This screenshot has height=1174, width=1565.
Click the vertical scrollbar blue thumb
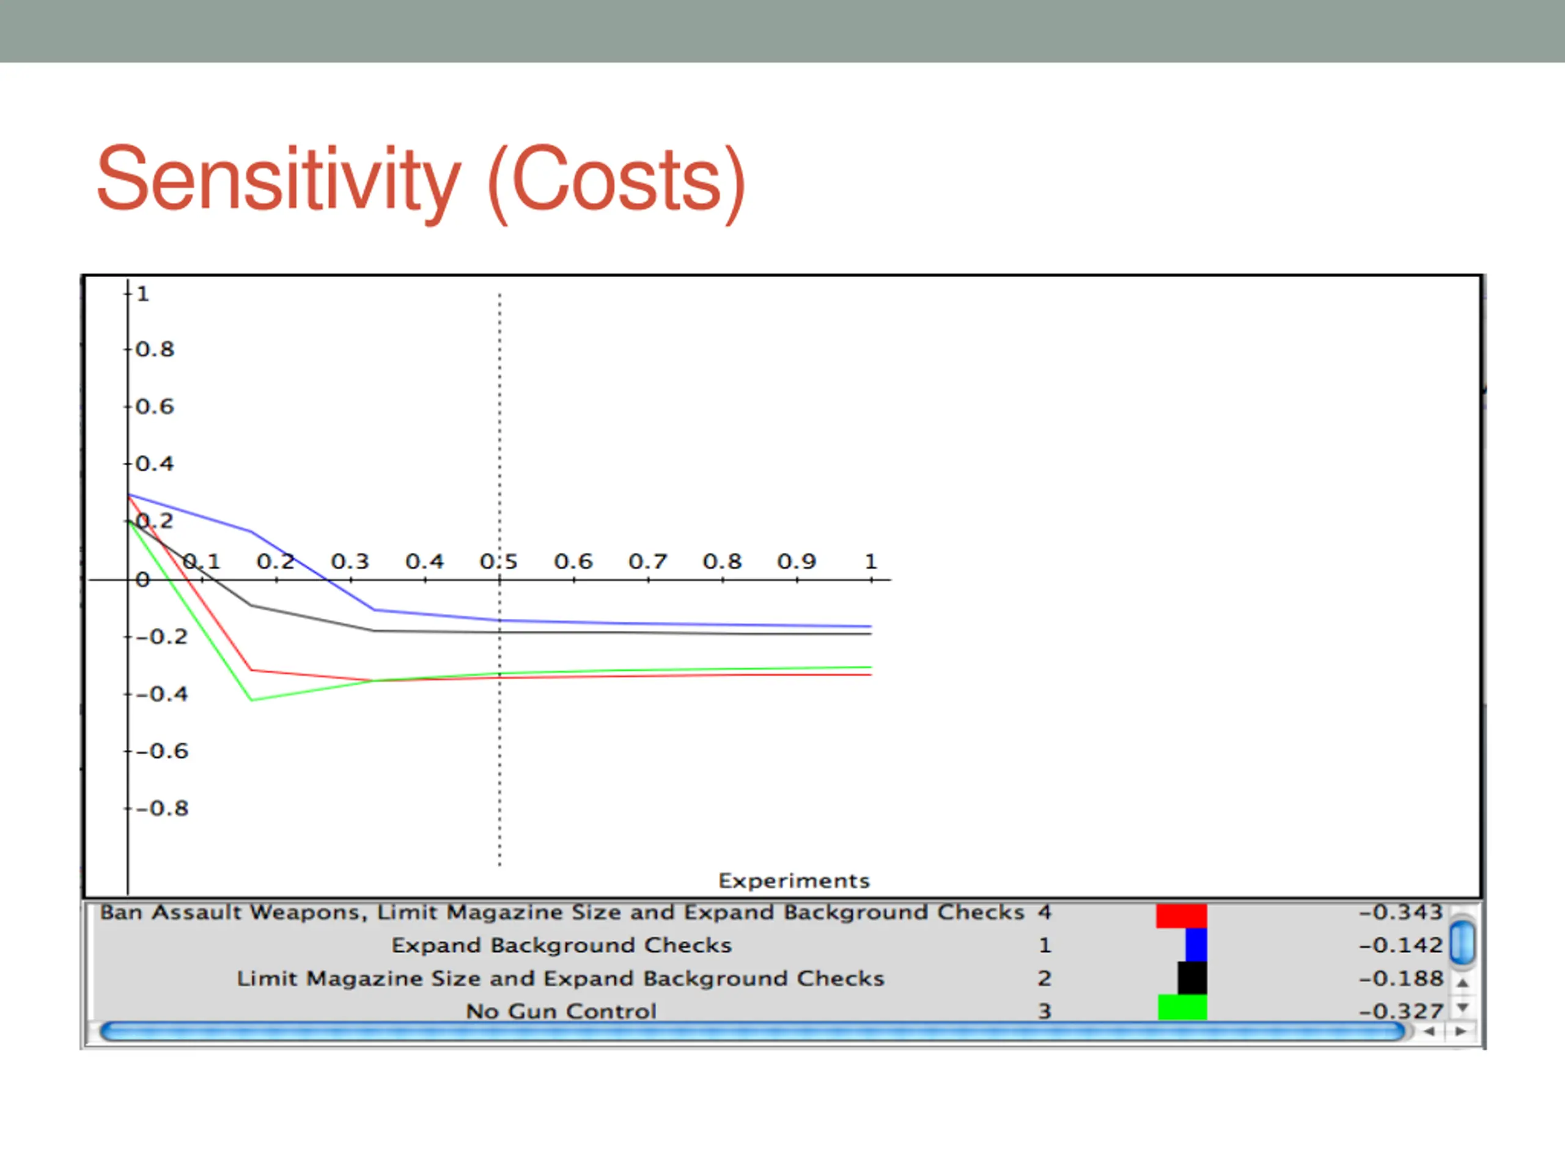click(1462, 942)
